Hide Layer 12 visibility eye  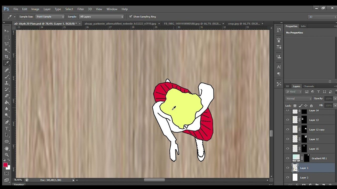288,139
